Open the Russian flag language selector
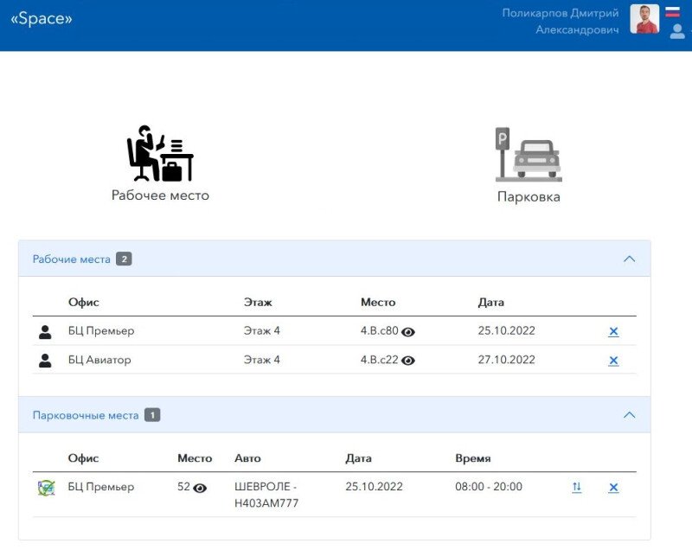Image resolution: width=692 pixels, height=550 pixels. pos(673,12)
